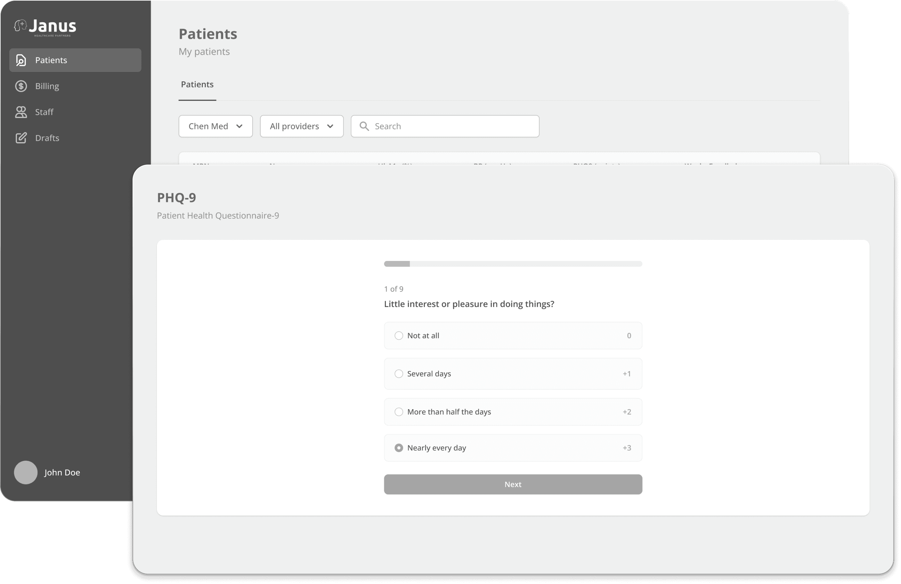Open the Staff menu item
The height and width of the screenshot is (584, 901).
tap(44, 112)
